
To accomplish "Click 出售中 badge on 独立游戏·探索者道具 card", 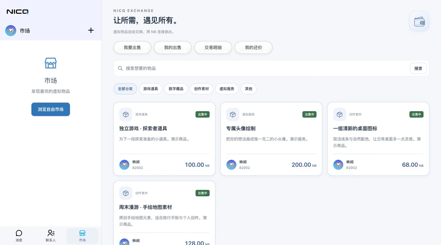I will point(203,114).
